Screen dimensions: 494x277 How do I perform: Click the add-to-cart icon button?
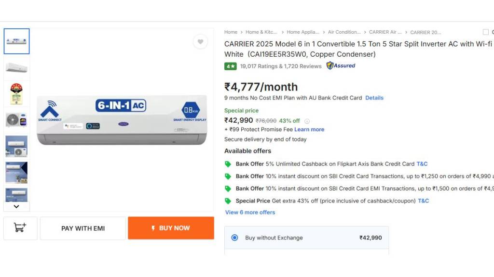20,228
